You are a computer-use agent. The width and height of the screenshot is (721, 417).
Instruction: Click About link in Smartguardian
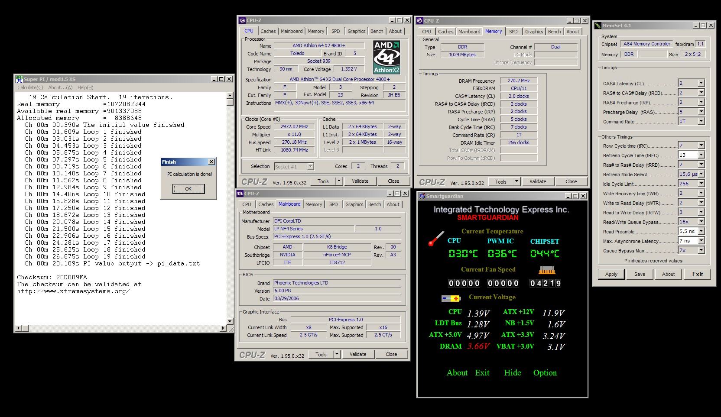point(457,373)
